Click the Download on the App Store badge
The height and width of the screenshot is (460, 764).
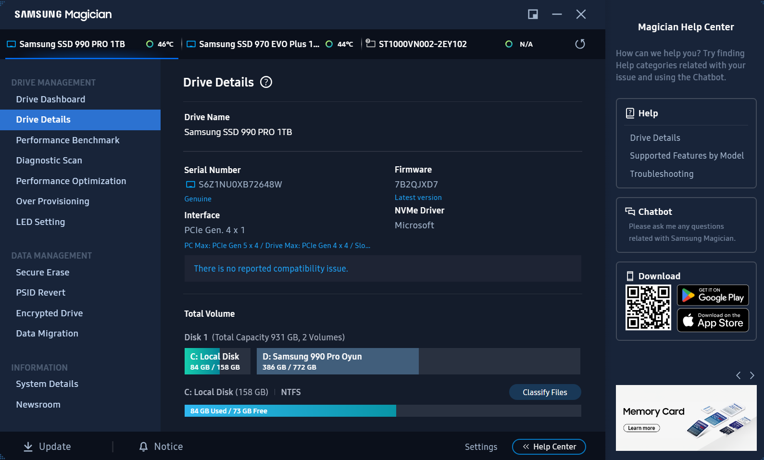click(713, 320)
